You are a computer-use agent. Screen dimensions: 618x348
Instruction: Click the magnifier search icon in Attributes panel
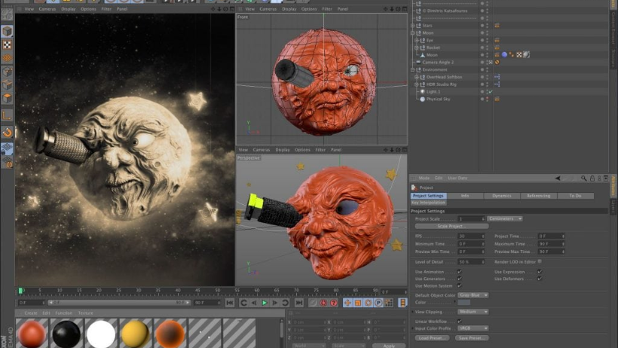pyautogui.click(x=584, y=178)
